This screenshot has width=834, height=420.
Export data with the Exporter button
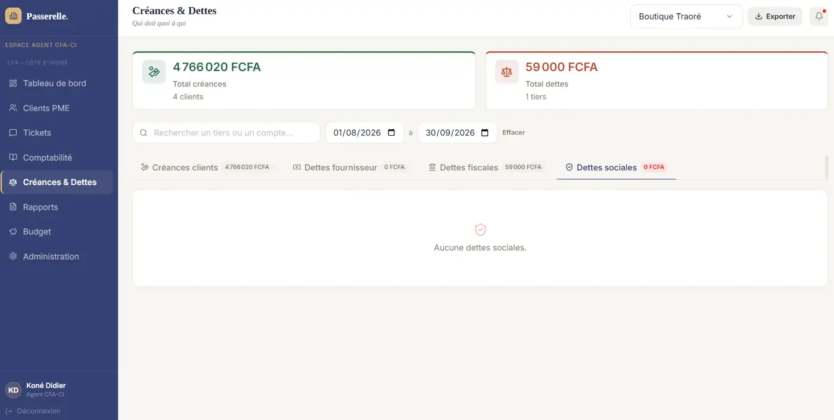pyautogui.click(x=775, y=17)
